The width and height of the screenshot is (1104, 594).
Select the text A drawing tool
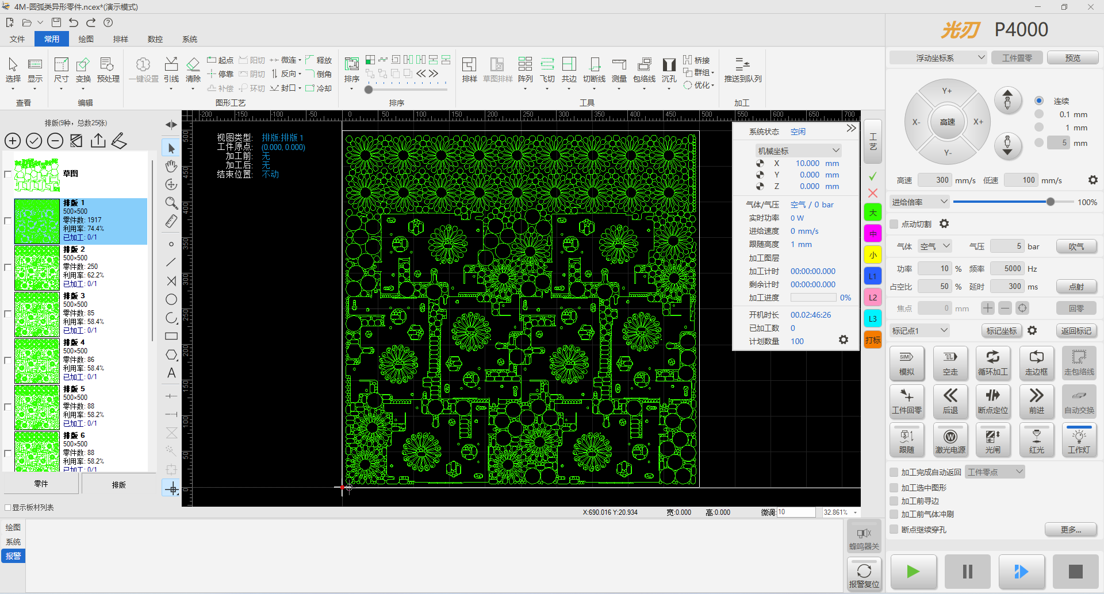click(171, 373)
